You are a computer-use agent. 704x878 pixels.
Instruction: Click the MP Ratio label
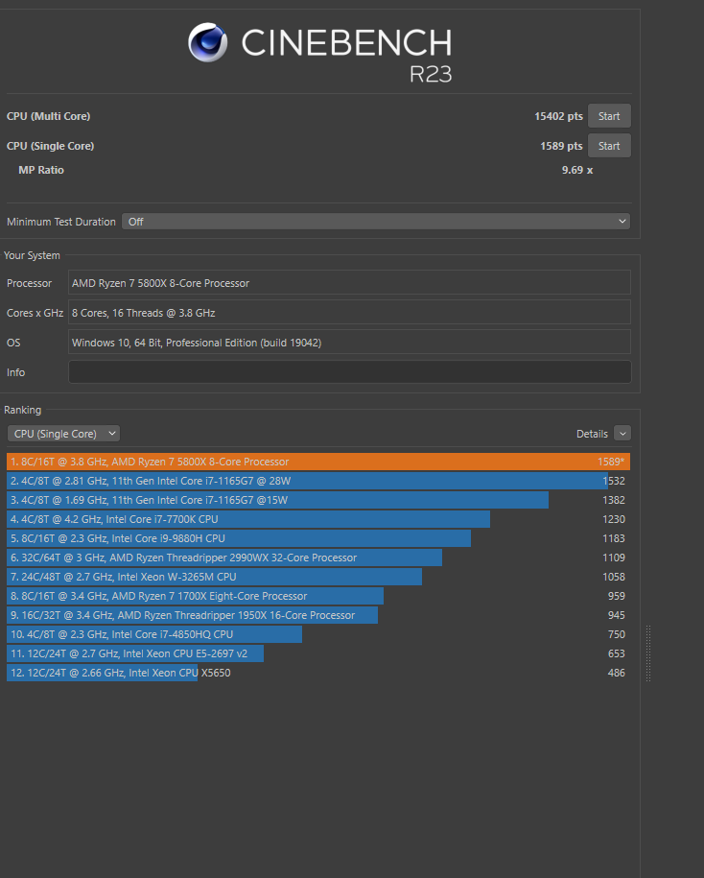[x=41, y=170]
